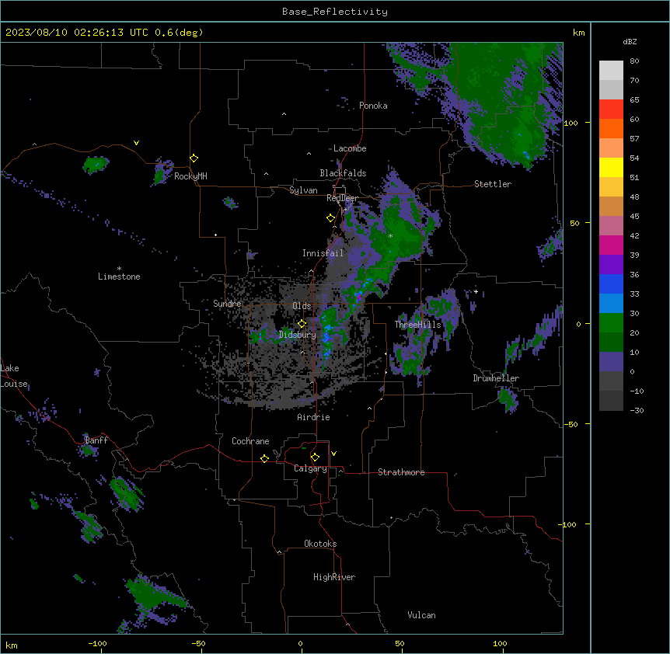The height and width of the screenshot is (654, 670).
Task: Pick the gray 65-70 dBZ legend band
Action: click(611, 89)
